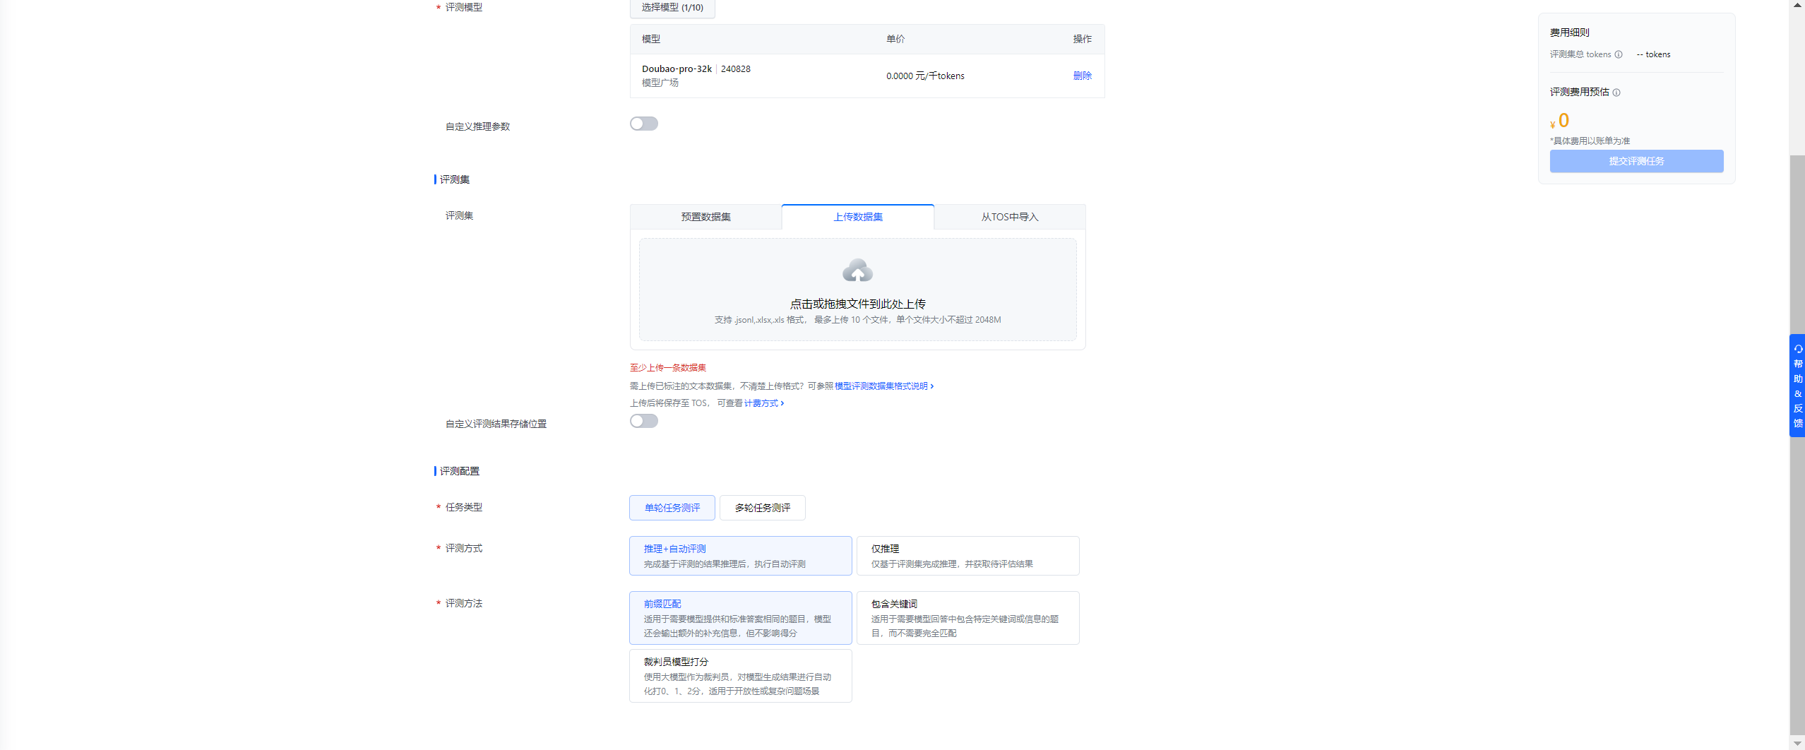Open 计费方式 link
Viewport: 1805px width, 750px height.
(x=763, y=403)
